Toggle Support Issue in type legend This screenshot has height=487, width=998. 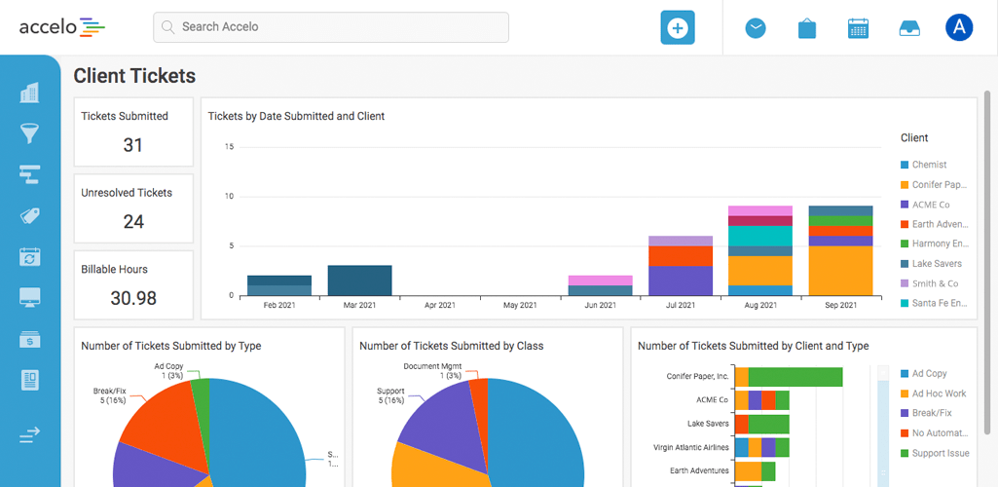[940, 453]
